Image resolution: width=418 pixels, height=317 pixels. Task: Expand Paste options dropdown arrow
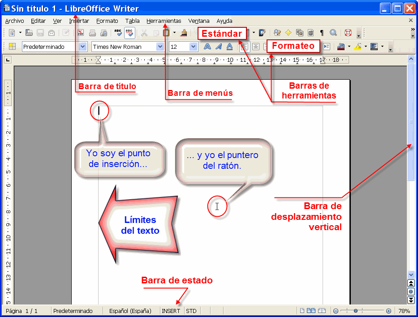point(174,33)
